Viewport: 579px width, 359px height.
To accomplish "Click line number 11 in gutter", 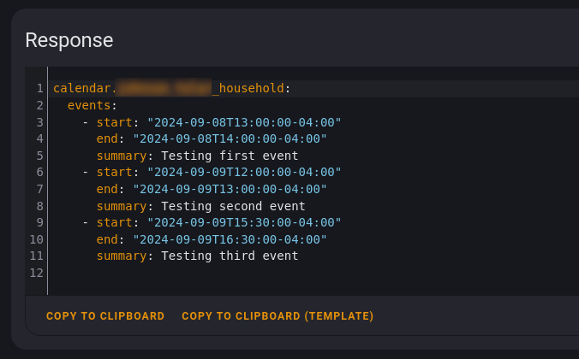I will tap(37, 256).
